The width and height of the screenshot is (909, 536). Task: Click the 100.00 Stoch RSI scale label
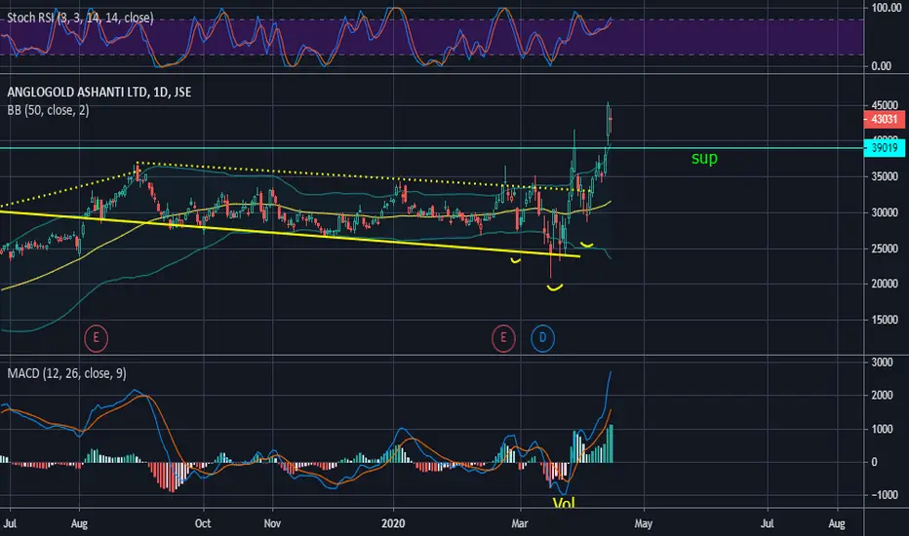[x=886, y=8]
